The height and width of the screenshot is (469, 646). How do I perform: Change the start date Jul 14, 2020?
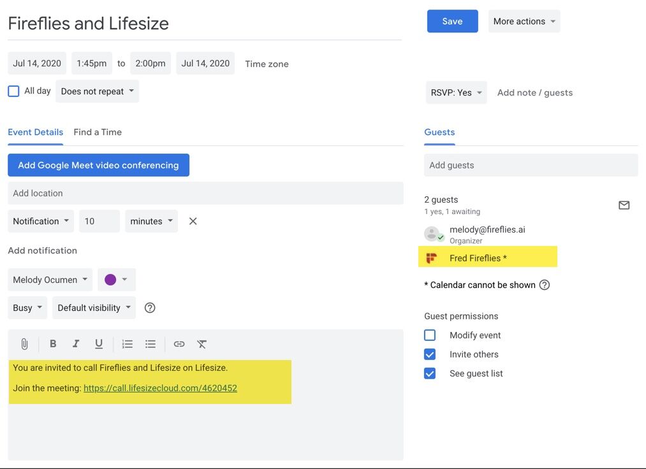[37, 63]
